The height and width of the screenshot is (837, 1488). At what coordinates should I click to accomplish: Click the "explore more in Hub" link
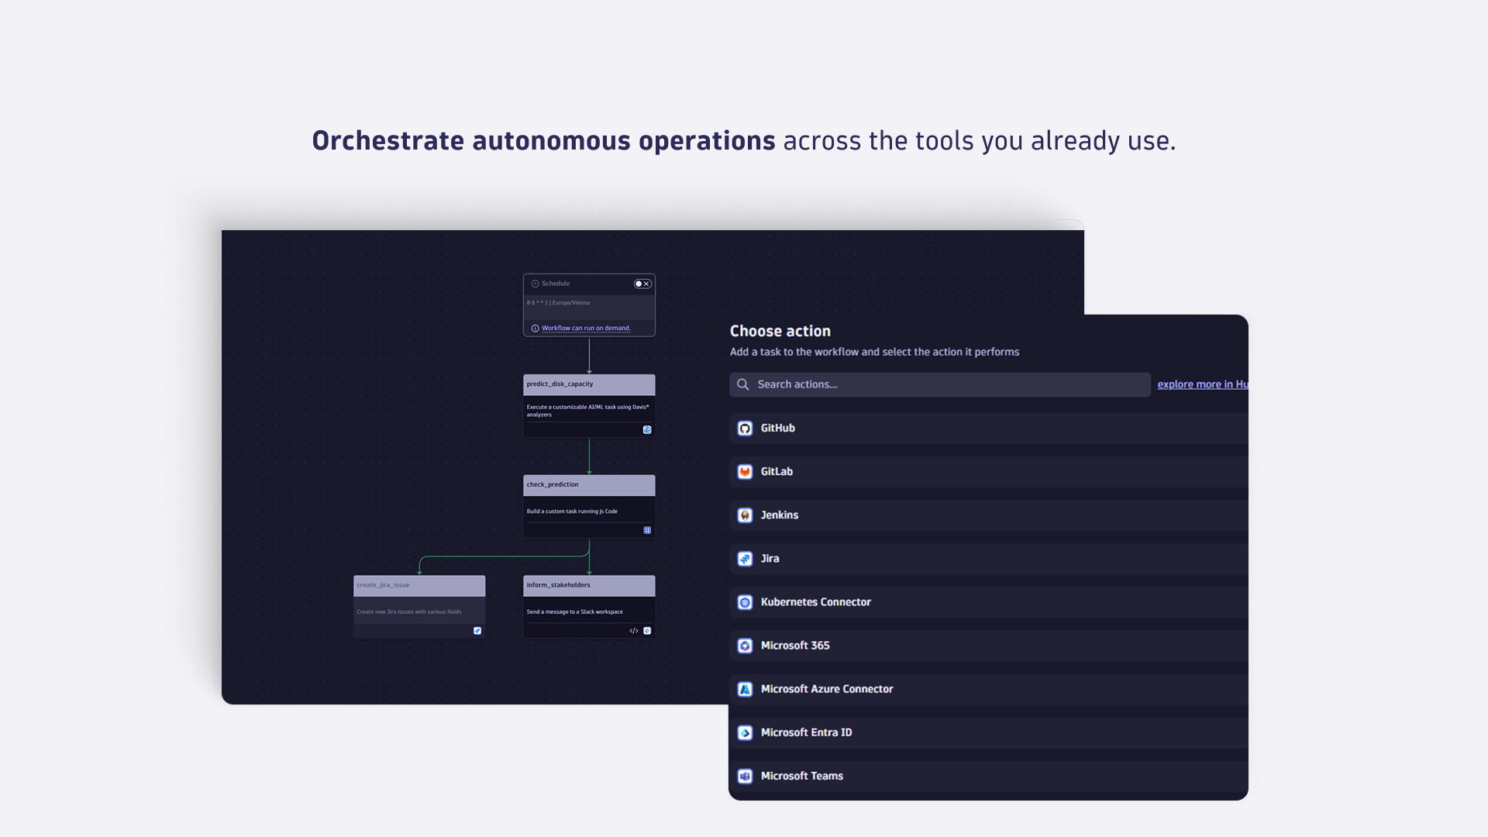(1202, 384)
